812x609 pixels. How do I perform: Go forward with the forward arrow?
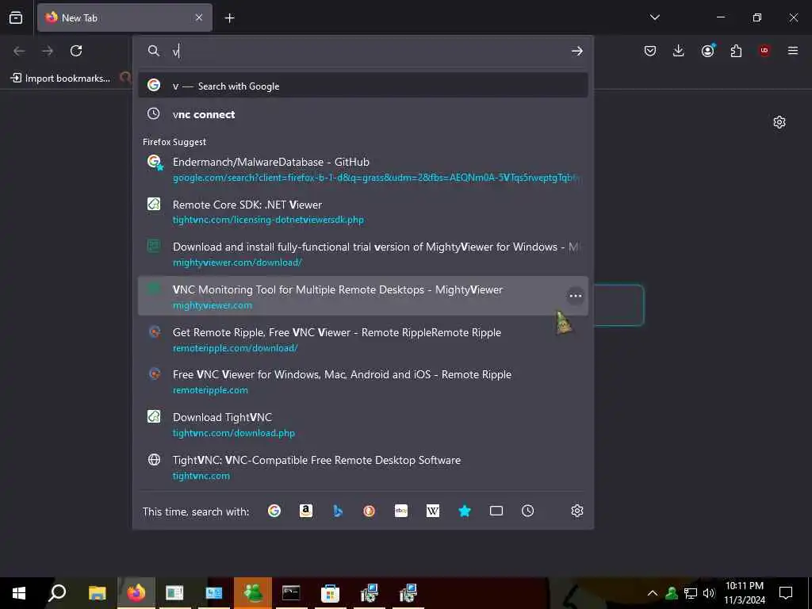48,51
